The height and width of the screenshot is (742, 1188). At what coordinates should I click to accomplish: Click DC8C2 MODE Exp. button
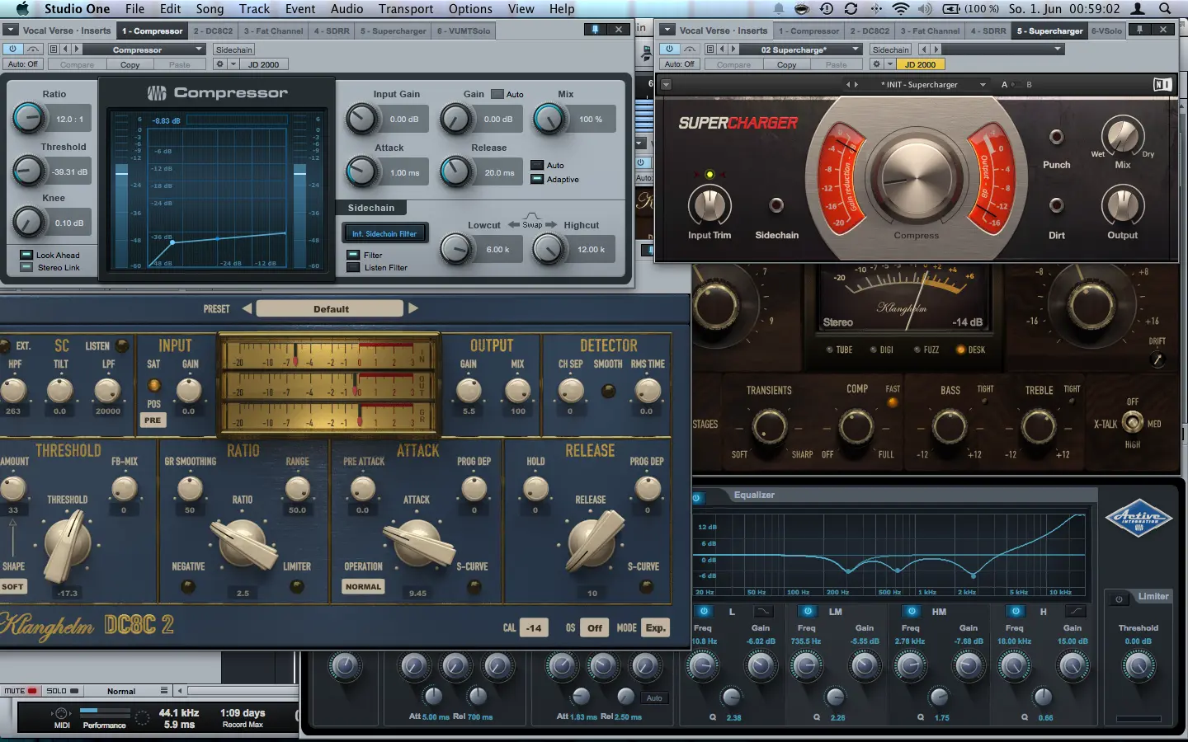pos(655,627)
